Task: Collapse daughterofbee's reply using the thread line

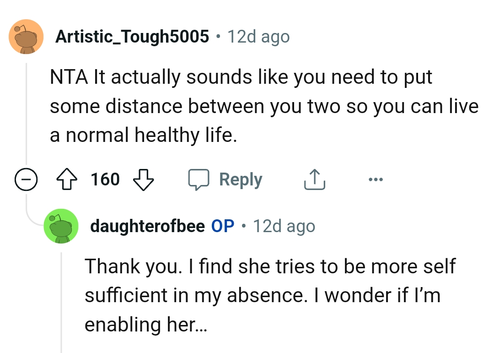Action: coord(61,298)
